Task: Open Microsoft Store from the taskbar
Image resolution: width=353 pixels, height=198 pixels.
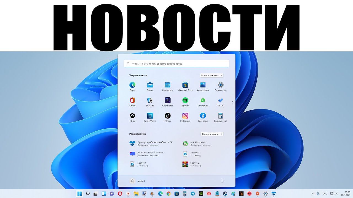Action: (177, 194)
